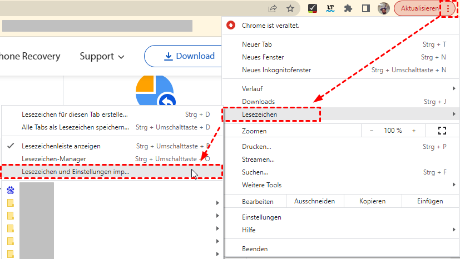Select Lesezeichen und Einstellungen importieren
Viewport: 460px width, 259px height.
click(75, 172)
